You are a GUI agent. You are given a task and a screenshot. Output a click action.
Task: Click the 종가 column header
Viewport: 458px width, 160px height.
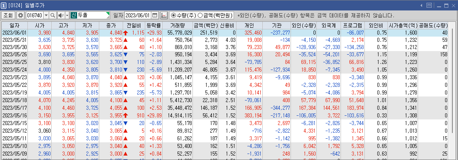(111, 25)
